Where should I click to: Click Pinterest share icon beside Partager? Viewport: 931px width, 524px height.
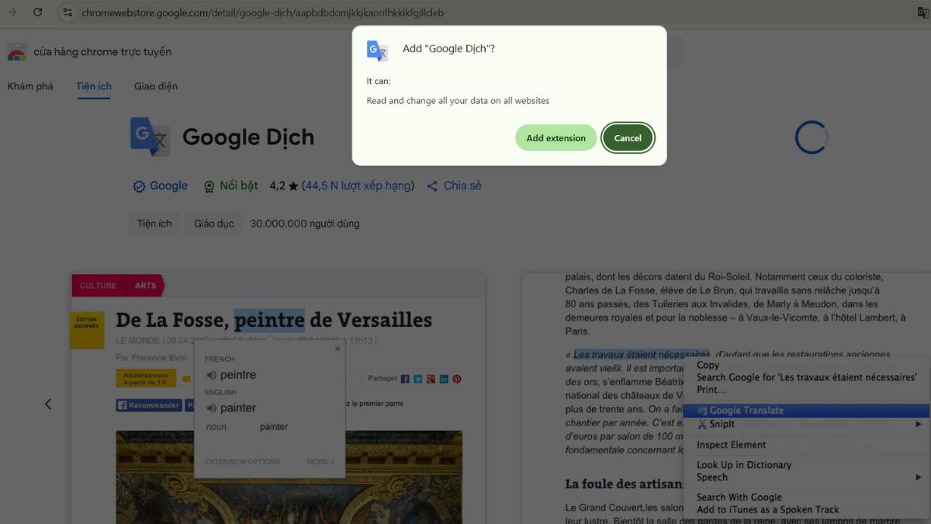(457, 379)
